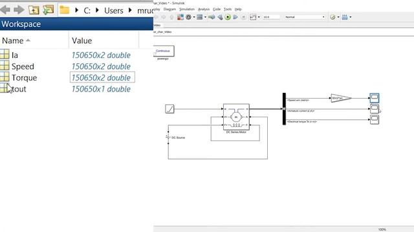The height and width of the screenshot is (232, 414).
Task: Expand the arrow before C: in path
Action: point(76,10)
